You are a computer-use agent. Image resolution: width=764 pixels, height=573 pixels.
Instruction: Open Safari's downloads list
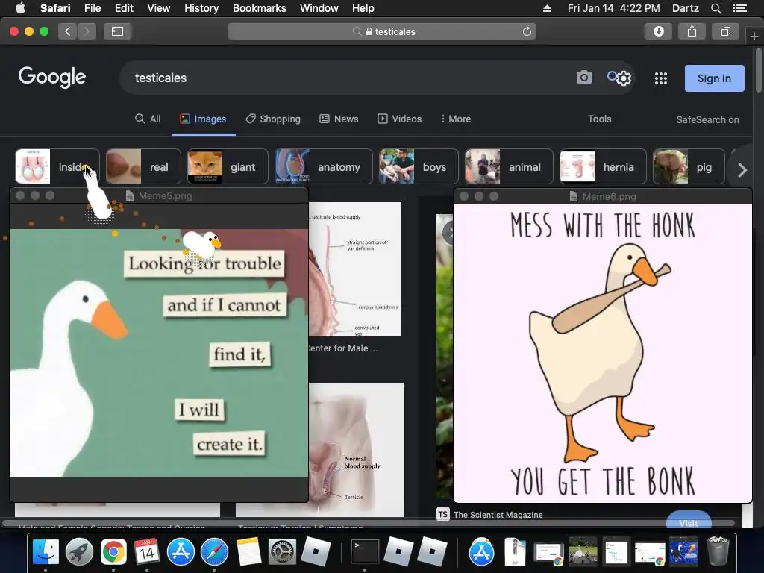[x=658, y=31]
